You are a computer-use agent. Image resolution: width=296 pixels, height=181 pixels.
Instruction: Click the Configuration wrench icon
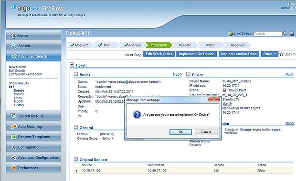click(13, 147)
